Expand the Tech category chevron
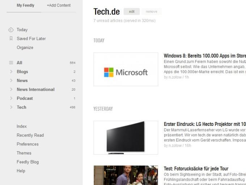This screenshot has height=185, width=246. (x=11, y=107)
